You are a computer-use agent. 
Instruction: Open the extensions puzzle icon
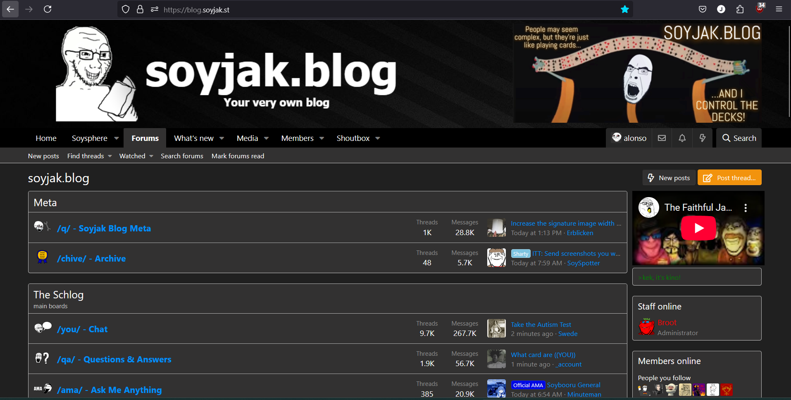click(x=740, y=9)
